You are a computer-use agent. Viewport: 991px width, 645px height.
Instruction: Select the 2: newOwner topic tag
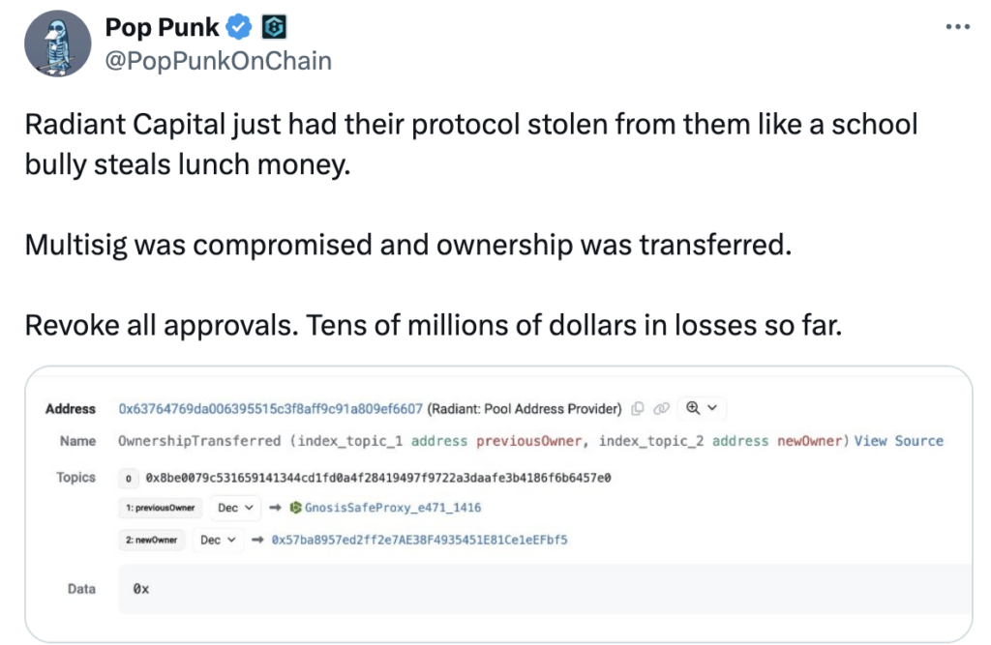click(151, 540)
